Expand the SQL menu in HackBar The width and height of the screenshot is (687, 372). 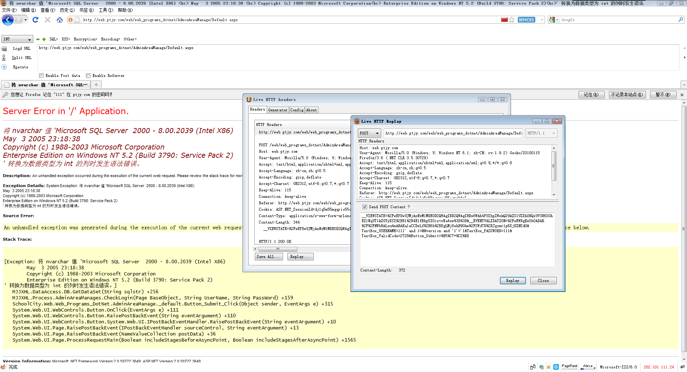click(54, 39)
